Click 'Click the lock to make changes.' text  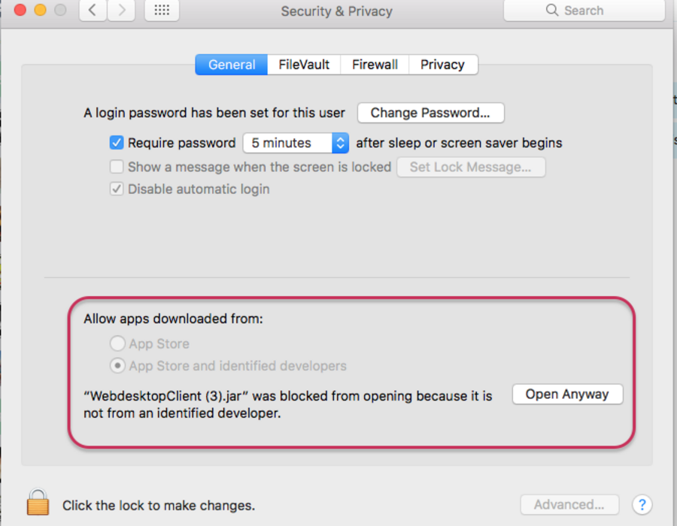159,505
